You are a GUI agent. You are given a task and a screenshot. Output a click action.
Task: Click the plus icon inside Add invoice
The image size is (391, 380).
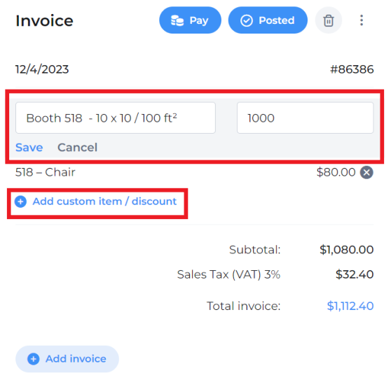33,359
